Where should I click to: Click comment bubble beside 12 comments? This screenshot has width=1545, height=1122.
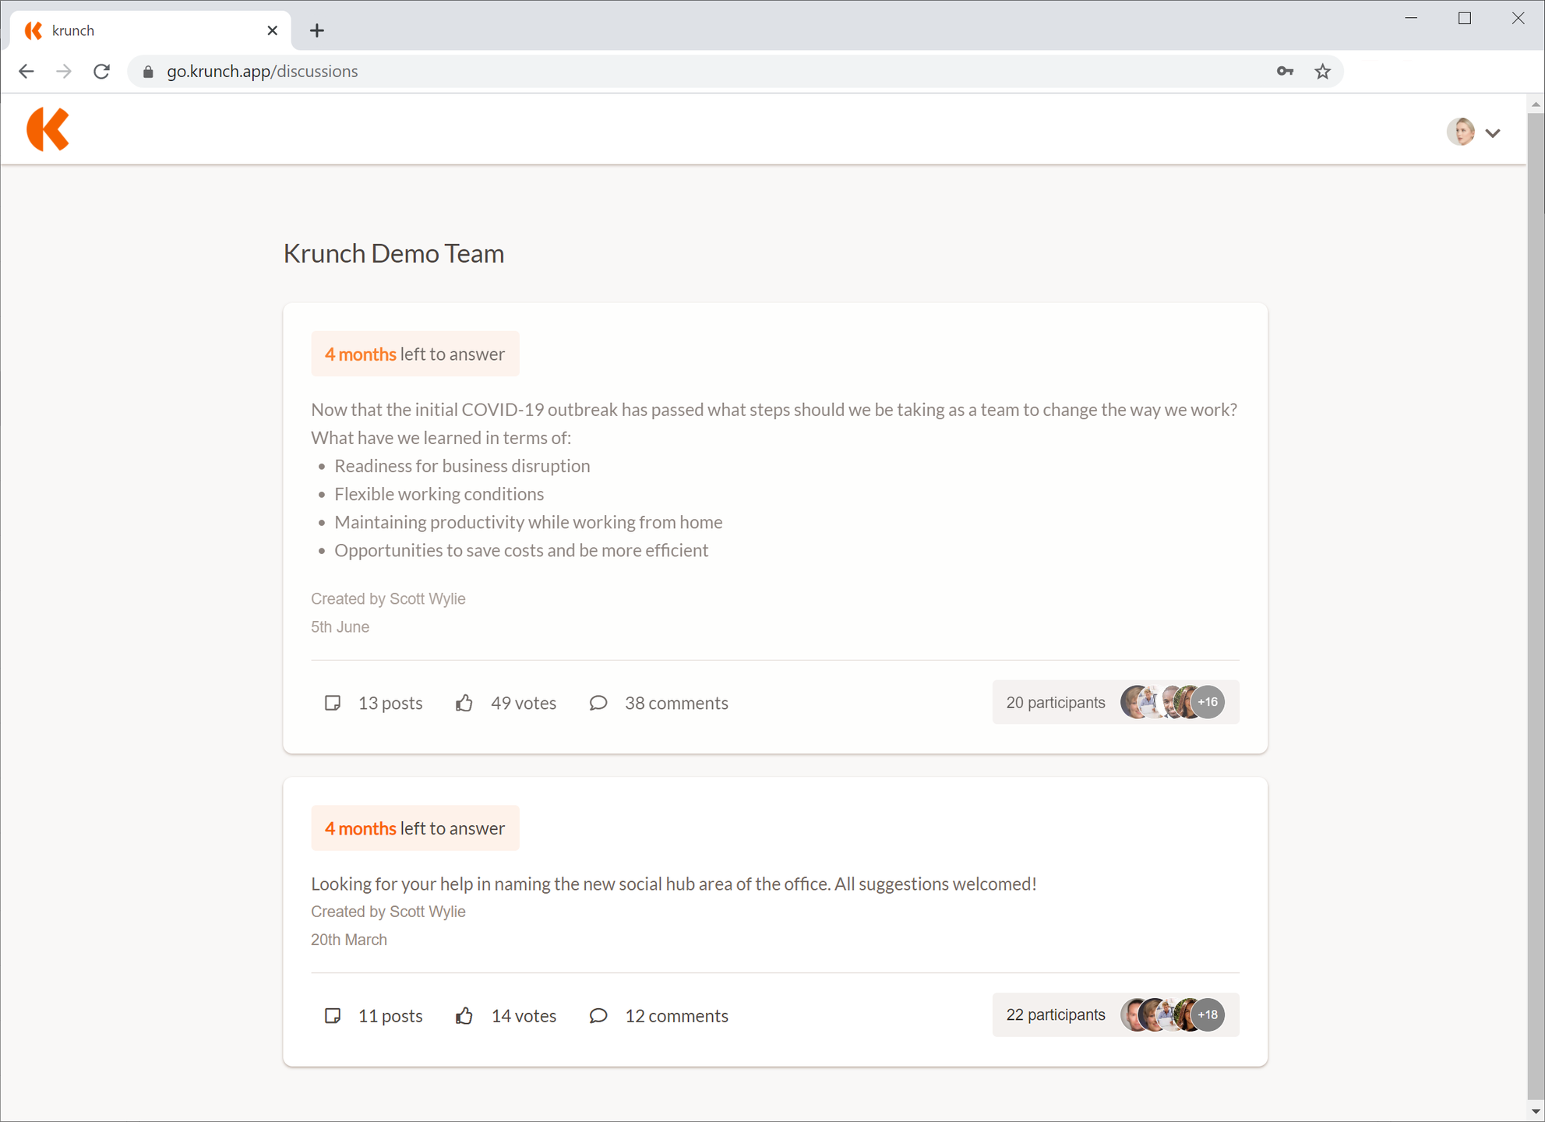[x=598, y=1016]
